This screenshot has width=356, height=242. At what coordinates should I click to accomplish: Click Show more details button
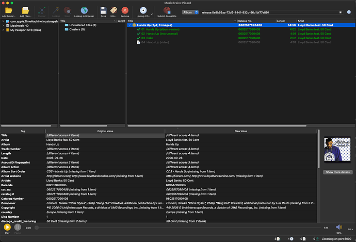(x=337, y=172)
